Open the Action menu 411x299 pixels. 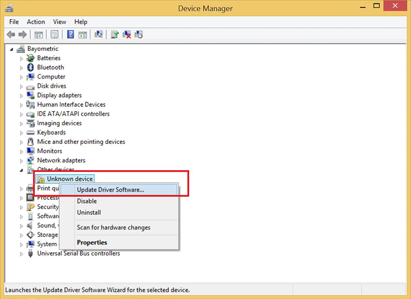pyautogui.click(x=35, y=22)
